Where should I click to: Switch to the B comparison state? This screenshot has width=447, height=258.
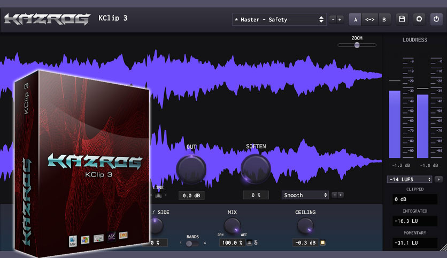[384, 20]
